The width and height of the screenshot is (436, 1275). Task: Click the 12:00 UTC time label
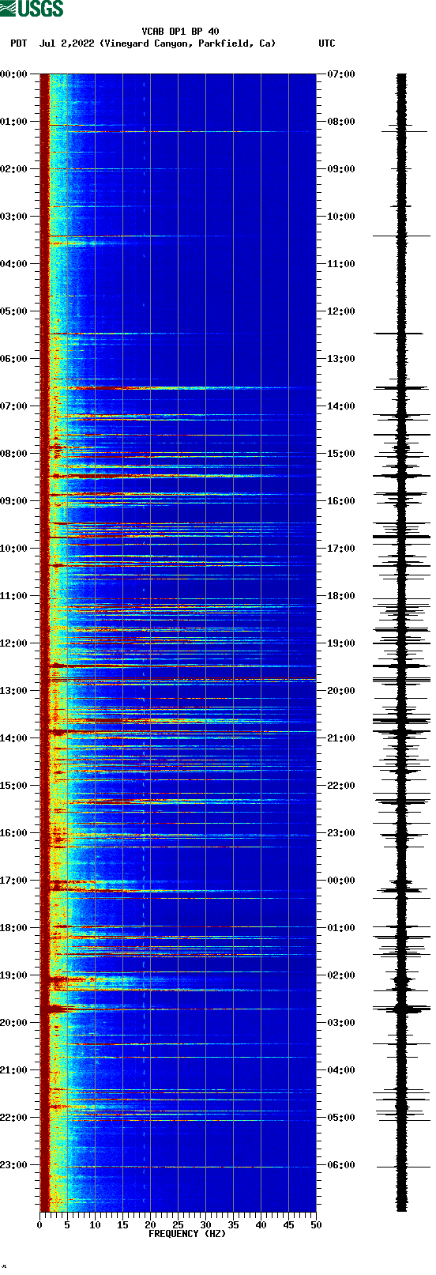click(x=341, y=311)
